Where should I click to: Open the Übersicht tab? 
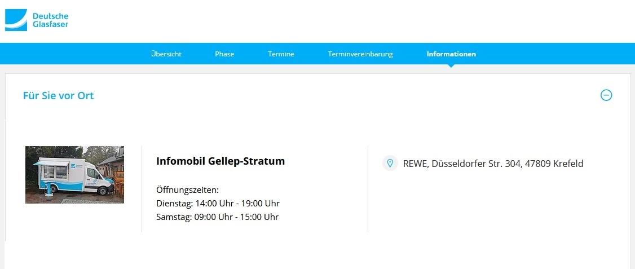coord(166,54)
